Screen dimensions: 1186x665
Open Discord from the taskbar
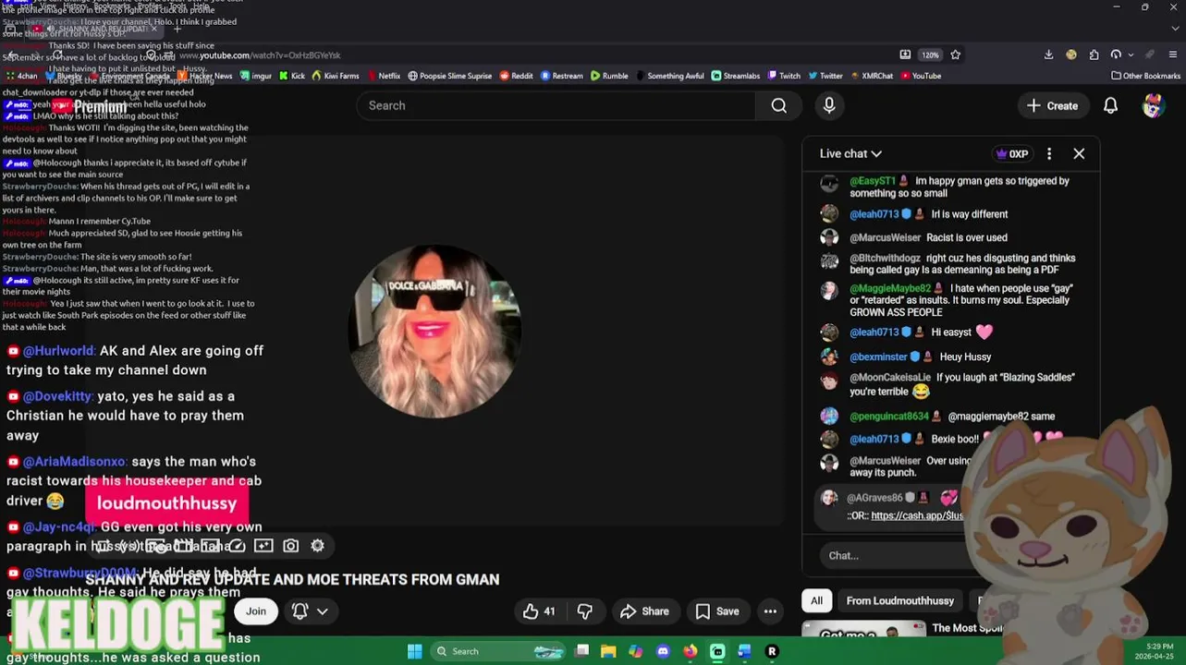click(x=663, y=651)
